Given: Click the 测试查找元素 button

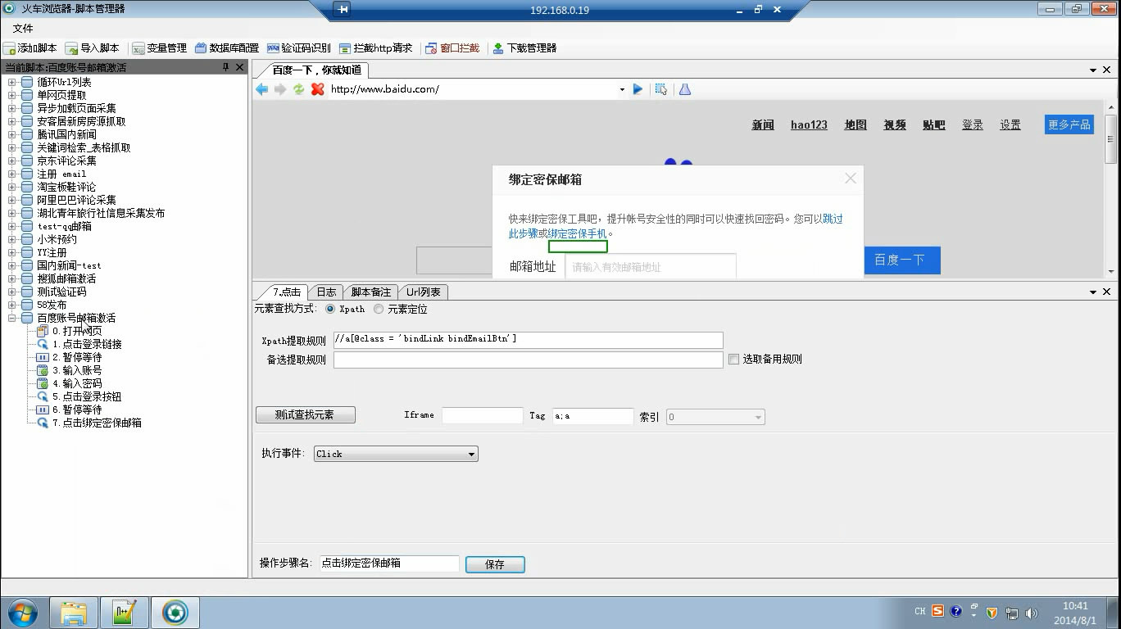Looking at the screenshot, I should point(305,415).
